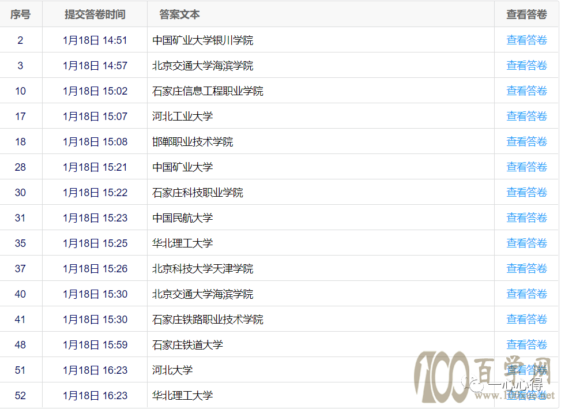Open 查看答卷 link for 河北大学 row
Image resolution: width=561 pixels, height=409 pixels.
(x=526, y=370)
